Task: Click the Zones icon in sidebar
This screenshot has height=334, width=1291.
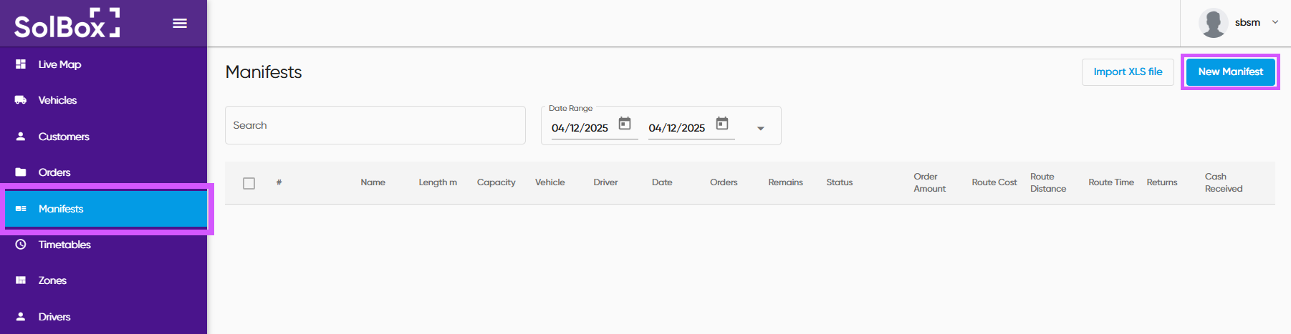Action: pos(21,280)
